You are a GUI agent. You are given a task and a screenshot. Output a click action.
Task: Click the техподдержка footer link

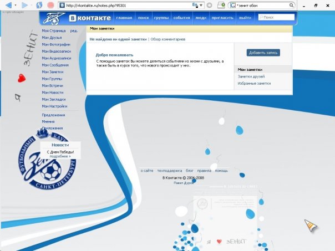[x=170, y=171]
